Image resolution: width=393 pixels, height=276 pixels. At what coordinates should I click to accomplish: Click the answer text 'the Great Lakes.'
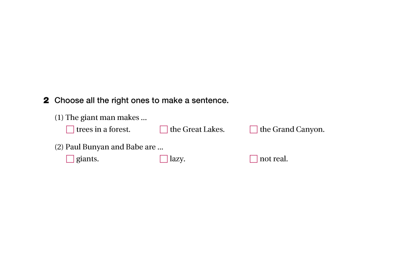pos(197,129)
